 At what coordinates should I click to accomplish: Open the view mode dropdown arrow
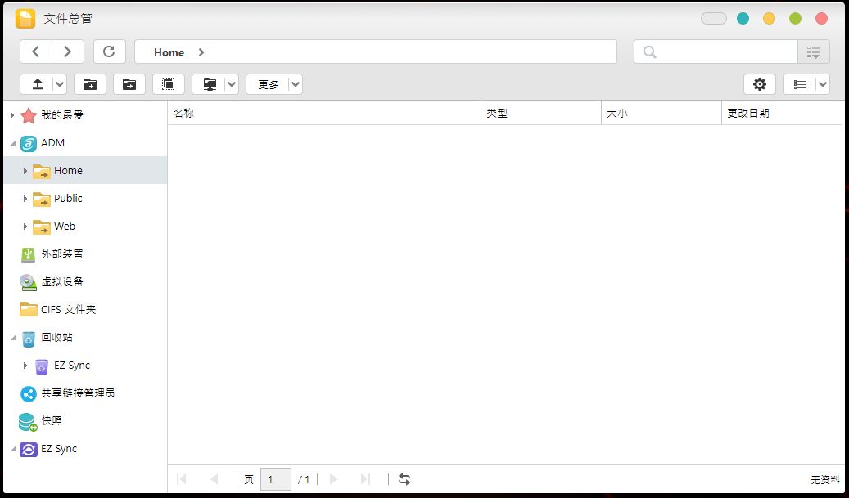pyautogui.click(x=823, y=84)
